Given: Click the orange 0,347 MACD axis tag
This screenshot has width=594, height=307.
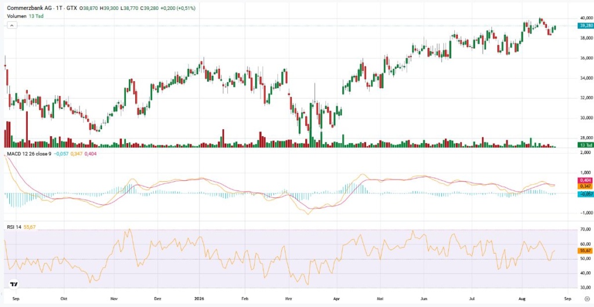Looking at the screenshot, I should coord(585,187).
